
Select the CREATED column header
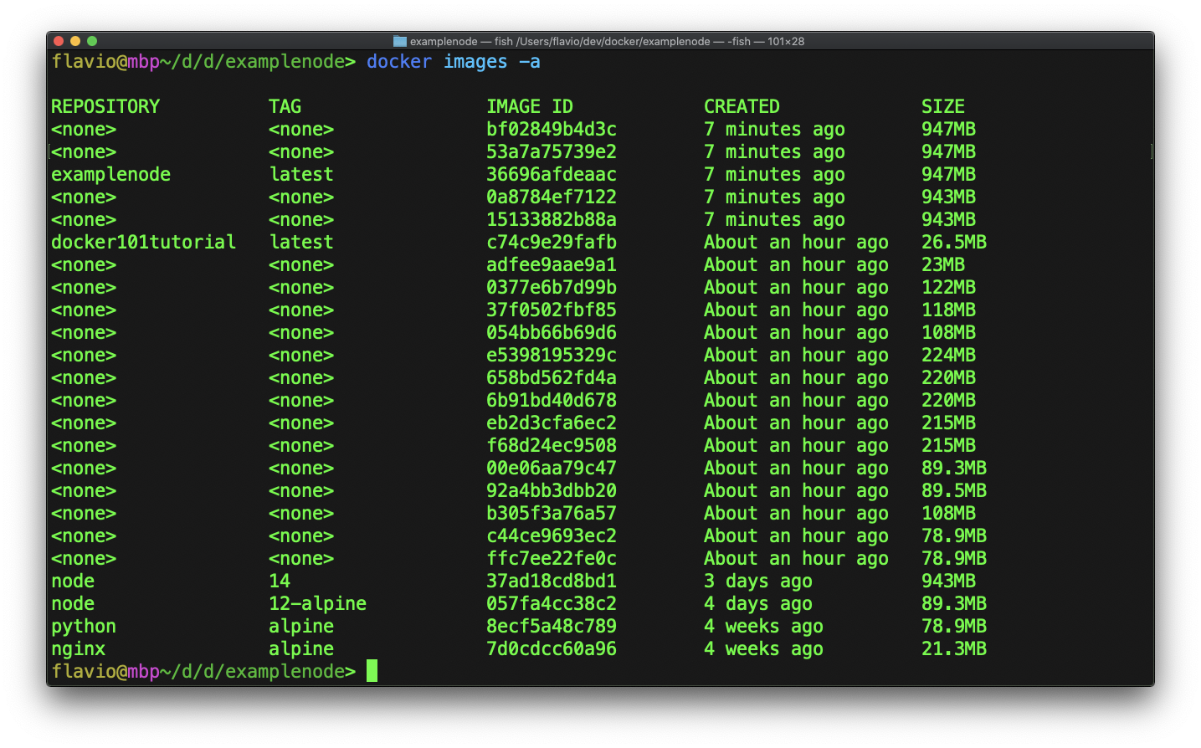[742, 106]
